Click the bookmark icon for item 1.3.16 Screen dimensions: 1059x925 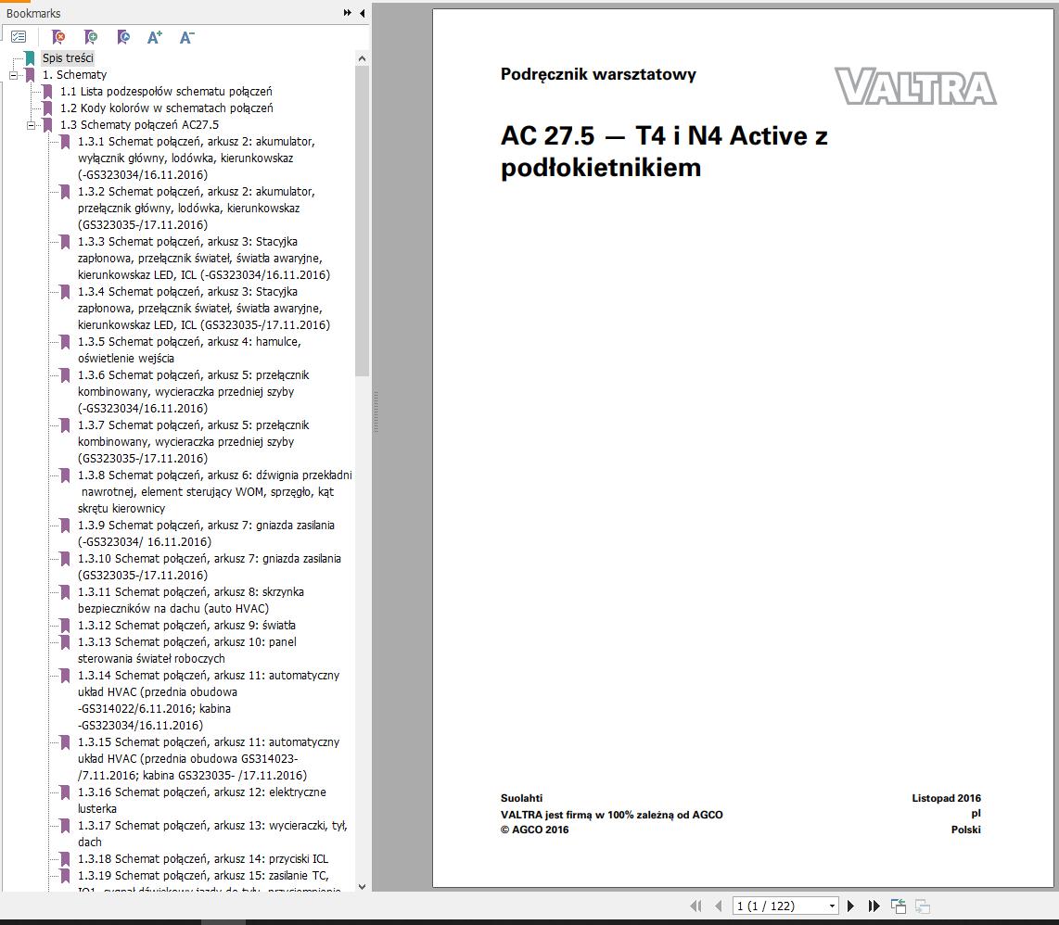coord(65,792)
